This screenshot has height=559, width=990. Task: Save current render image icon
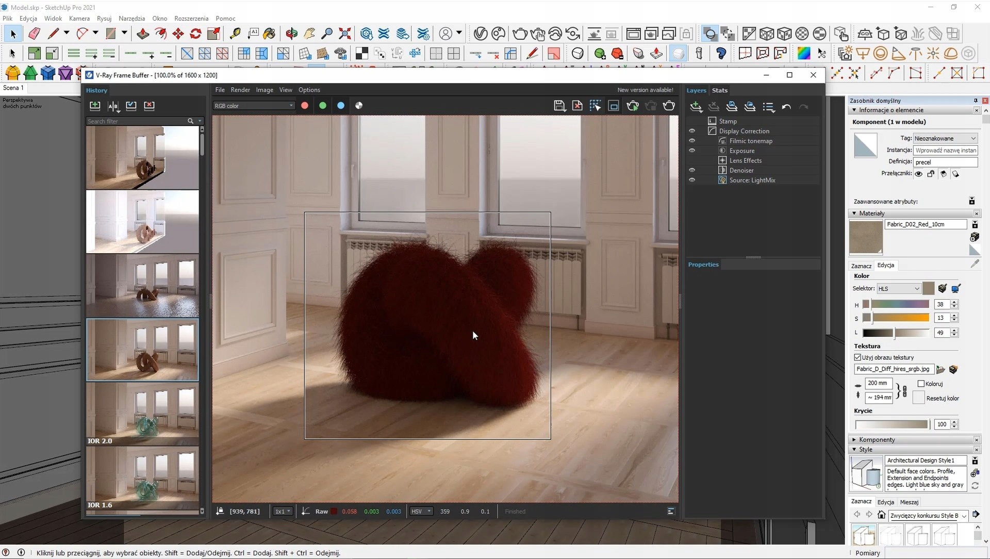pos(559,106)
